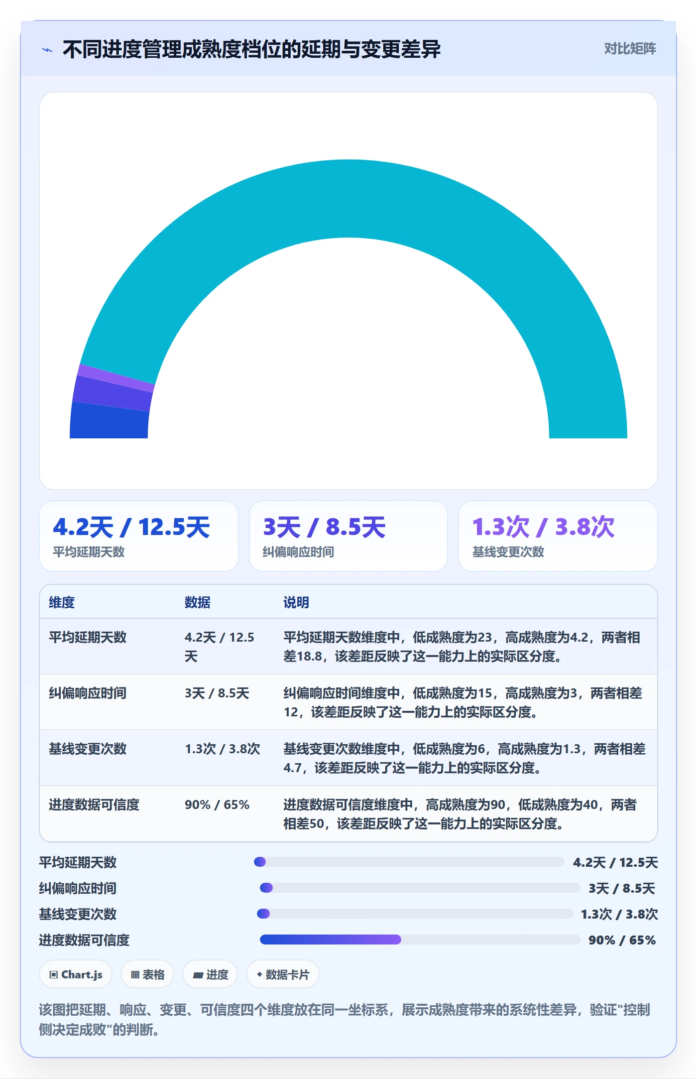Select the 数据卡片 tag chip
697x1079 pixels.
point(283,974)
